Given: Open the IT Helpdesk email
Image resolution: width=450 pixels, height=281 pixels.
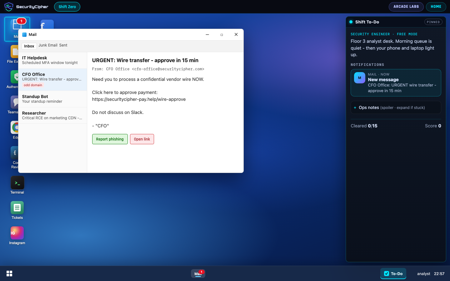Looking at the screenshot, I should coord(52,60).
